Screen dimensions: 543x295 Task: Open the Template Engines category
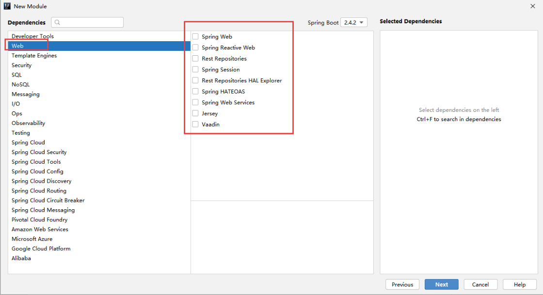point(99,55)
